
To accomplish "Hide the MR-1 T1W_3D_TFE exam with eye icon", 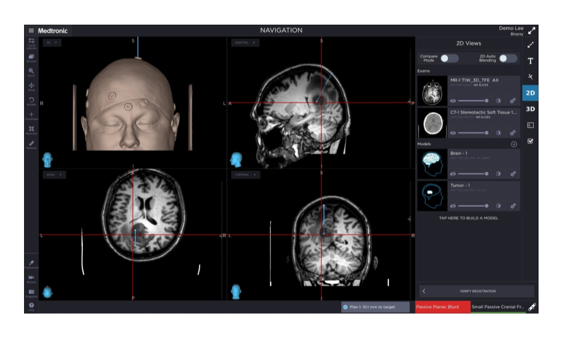I will pyautogui.click(x=453, y=101).
